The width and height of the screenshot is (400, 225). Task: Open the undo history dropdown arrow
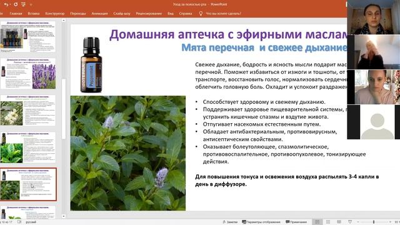(10, 4)
